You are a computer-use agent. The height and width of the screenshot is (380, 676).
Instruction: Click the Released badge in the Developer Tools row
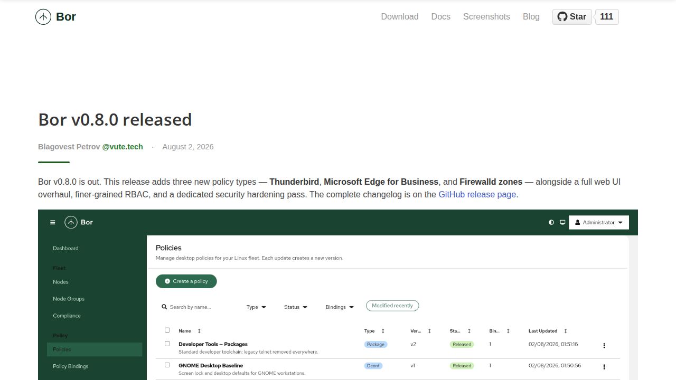pyautogui.click(x=462, y=345)
